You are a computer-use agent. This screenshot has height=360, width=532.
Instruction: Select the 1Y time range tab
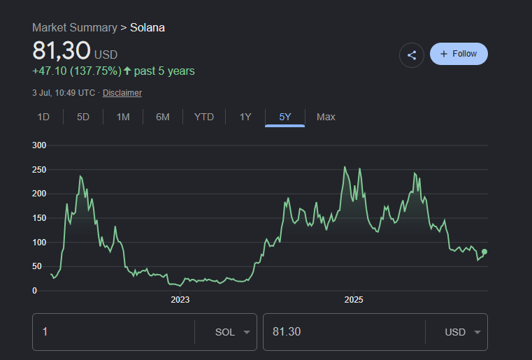click(x=245, y=117)
